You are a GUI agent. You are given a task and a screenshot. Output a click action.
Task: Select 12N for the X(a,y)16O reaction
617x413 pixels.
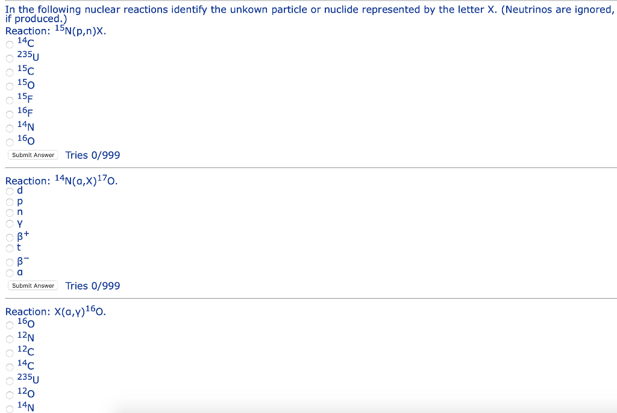tap(10, 339)
